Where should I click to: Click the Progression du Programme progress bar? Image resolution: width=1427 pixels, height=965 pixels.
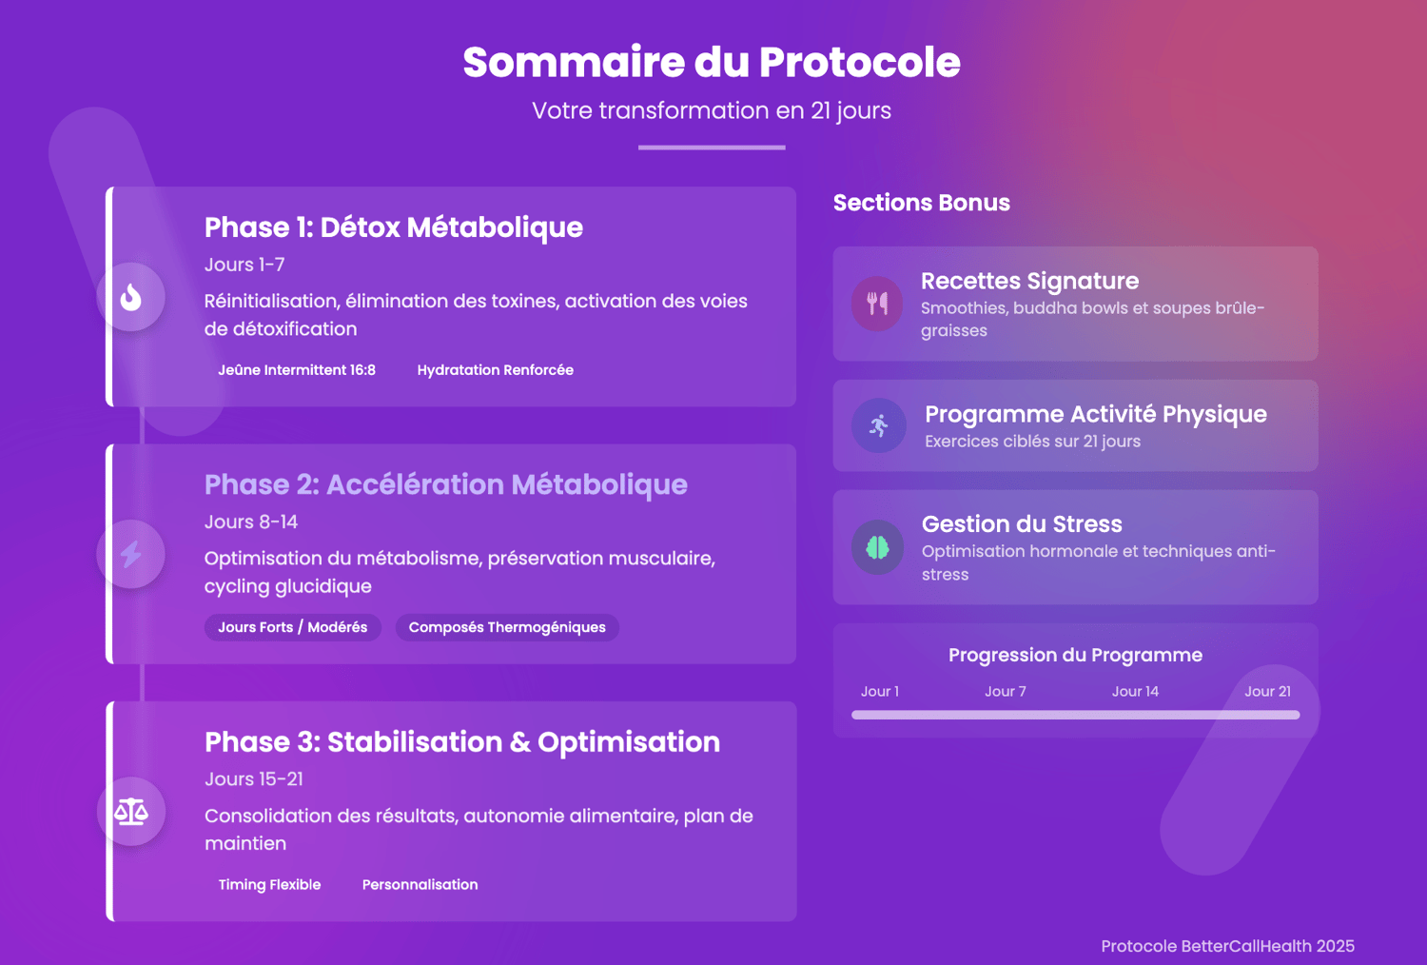[1075, 715]
